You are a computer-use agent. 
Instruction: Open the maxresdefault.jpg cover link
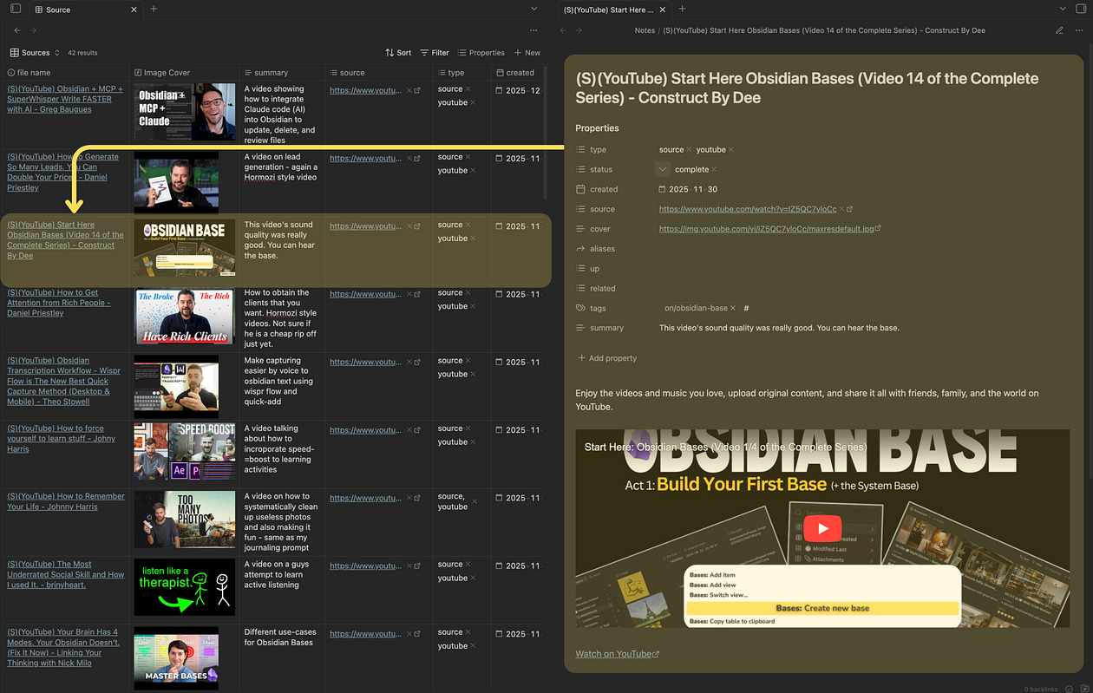pyautogui.click(x=767, y=229)
